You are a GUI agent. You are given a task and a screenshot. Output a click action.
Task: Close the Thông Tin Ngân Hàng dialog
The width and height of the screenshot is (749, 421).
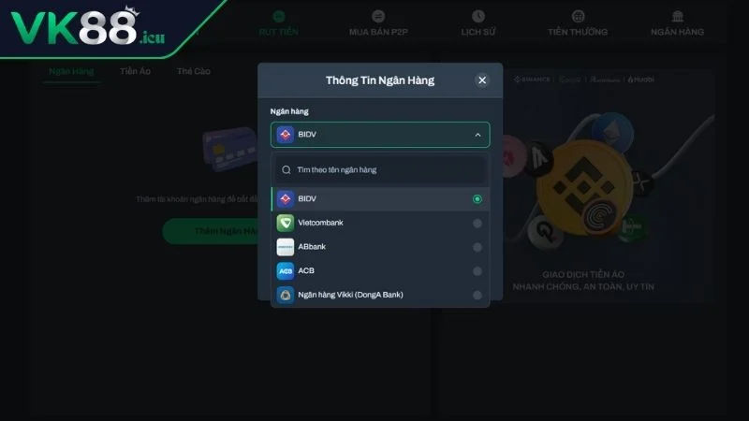click(482, 80)
